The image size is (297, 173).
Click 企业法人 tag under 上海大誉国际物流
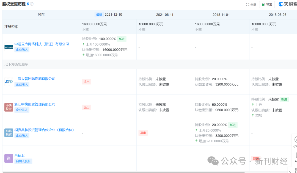(x=22, y=84)
